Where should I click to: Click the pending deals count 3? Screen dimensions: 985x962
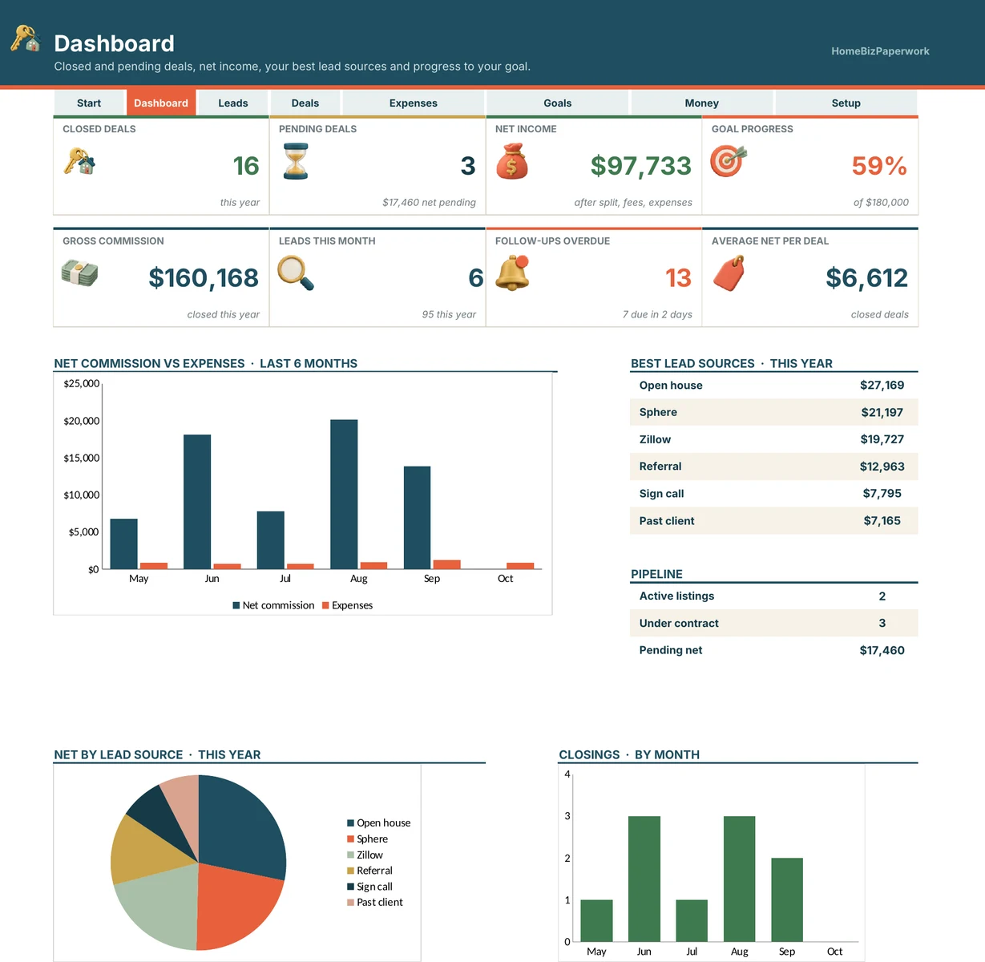[468, 166]
